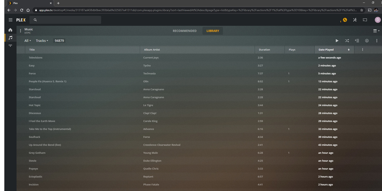Go to Plex home sidebar icon

(10, 30)
